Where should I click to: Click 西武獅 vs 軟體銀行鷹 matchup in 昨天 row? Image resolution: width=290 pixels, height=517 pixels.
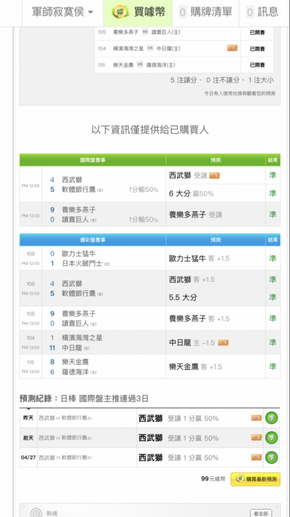[66, 418]
